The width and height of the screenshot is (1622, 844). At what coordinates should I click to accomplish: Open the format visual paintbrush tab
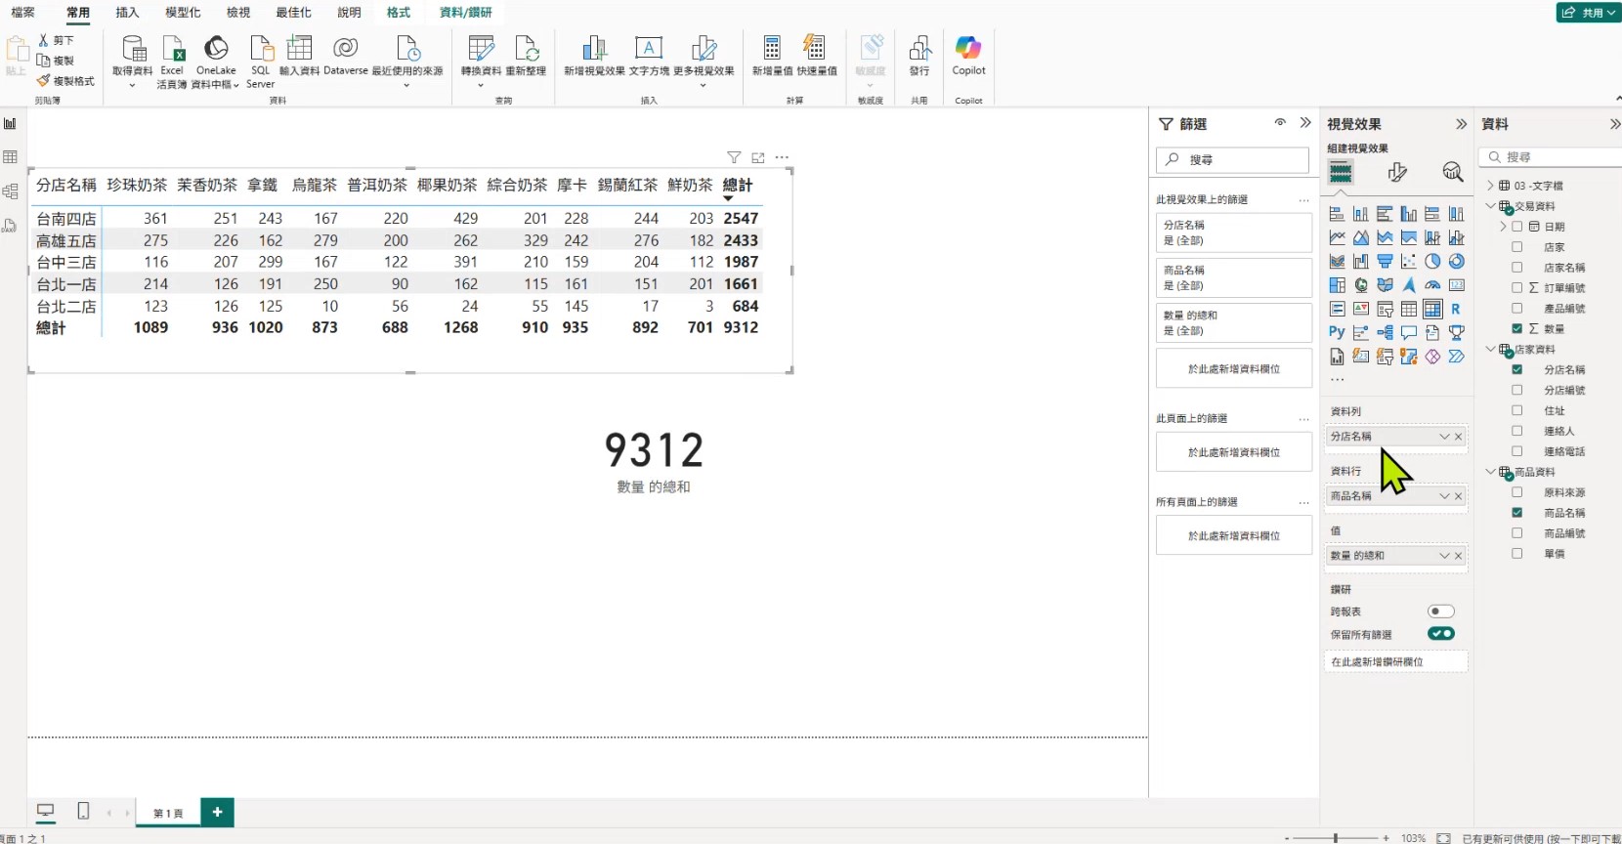[x=1397, y=173]
